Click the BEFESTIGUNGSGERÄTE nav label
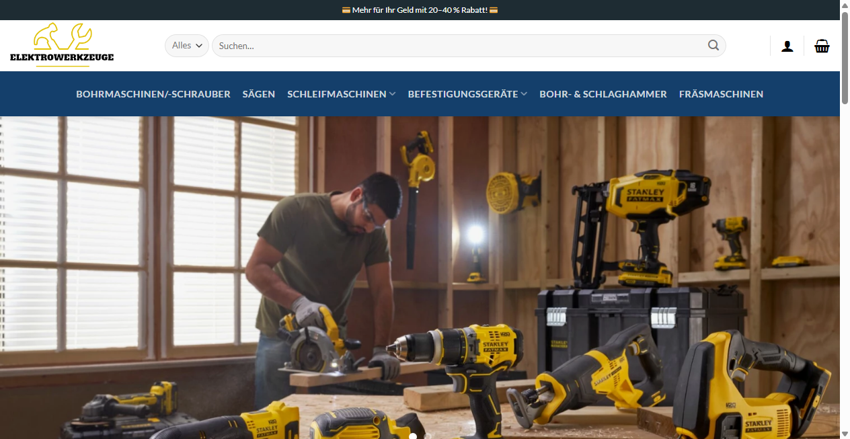Screen dimensions: 850x439 462,94
